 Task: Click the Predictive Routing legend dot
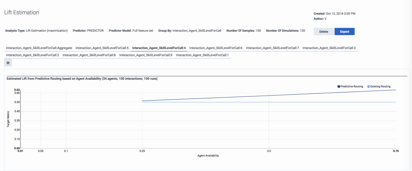[x=339, y=87]
